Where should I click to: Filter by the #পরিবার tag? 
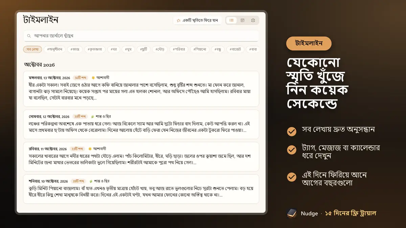coord(179,49)
